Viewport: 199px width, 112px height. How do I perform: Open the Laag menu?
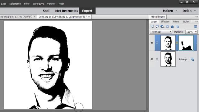[x=3, y=4]
